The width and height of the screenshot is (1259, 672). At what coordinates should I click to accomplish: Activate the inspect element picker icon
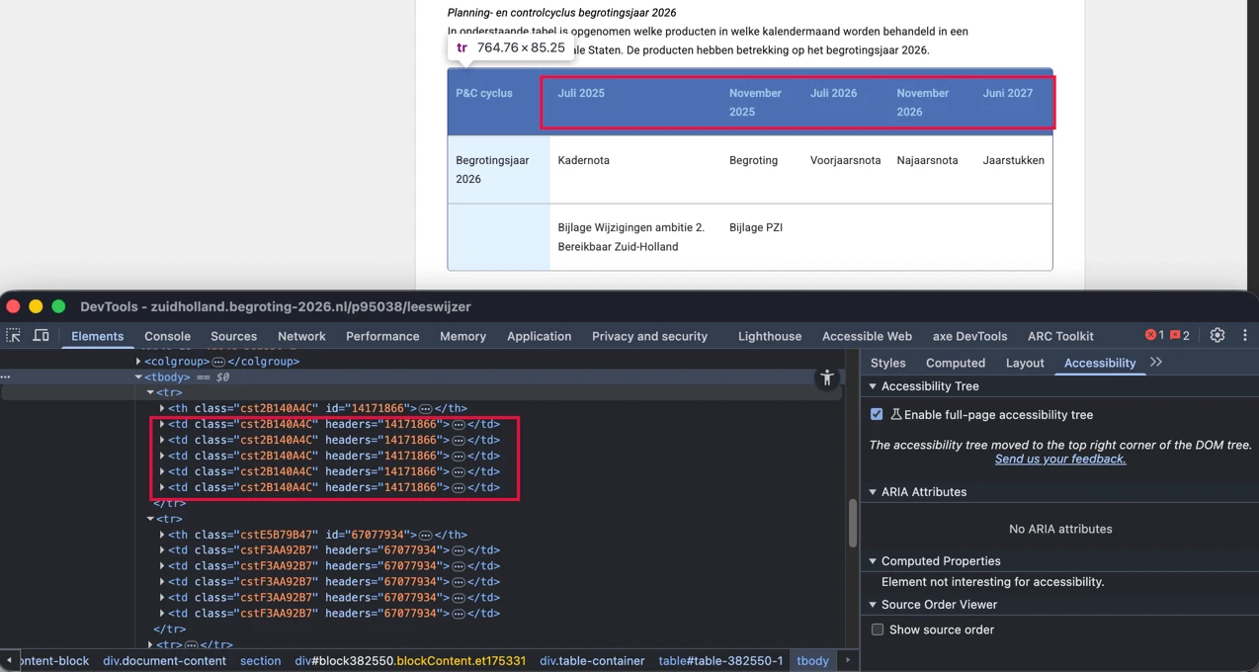point(14,336)
